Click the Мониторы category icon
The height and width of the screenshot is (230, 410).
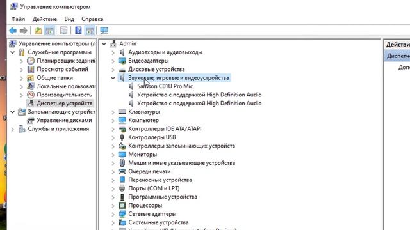[122, 155]
